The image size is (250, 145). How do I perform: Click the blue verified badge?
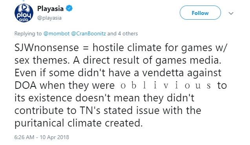(69, 8)
